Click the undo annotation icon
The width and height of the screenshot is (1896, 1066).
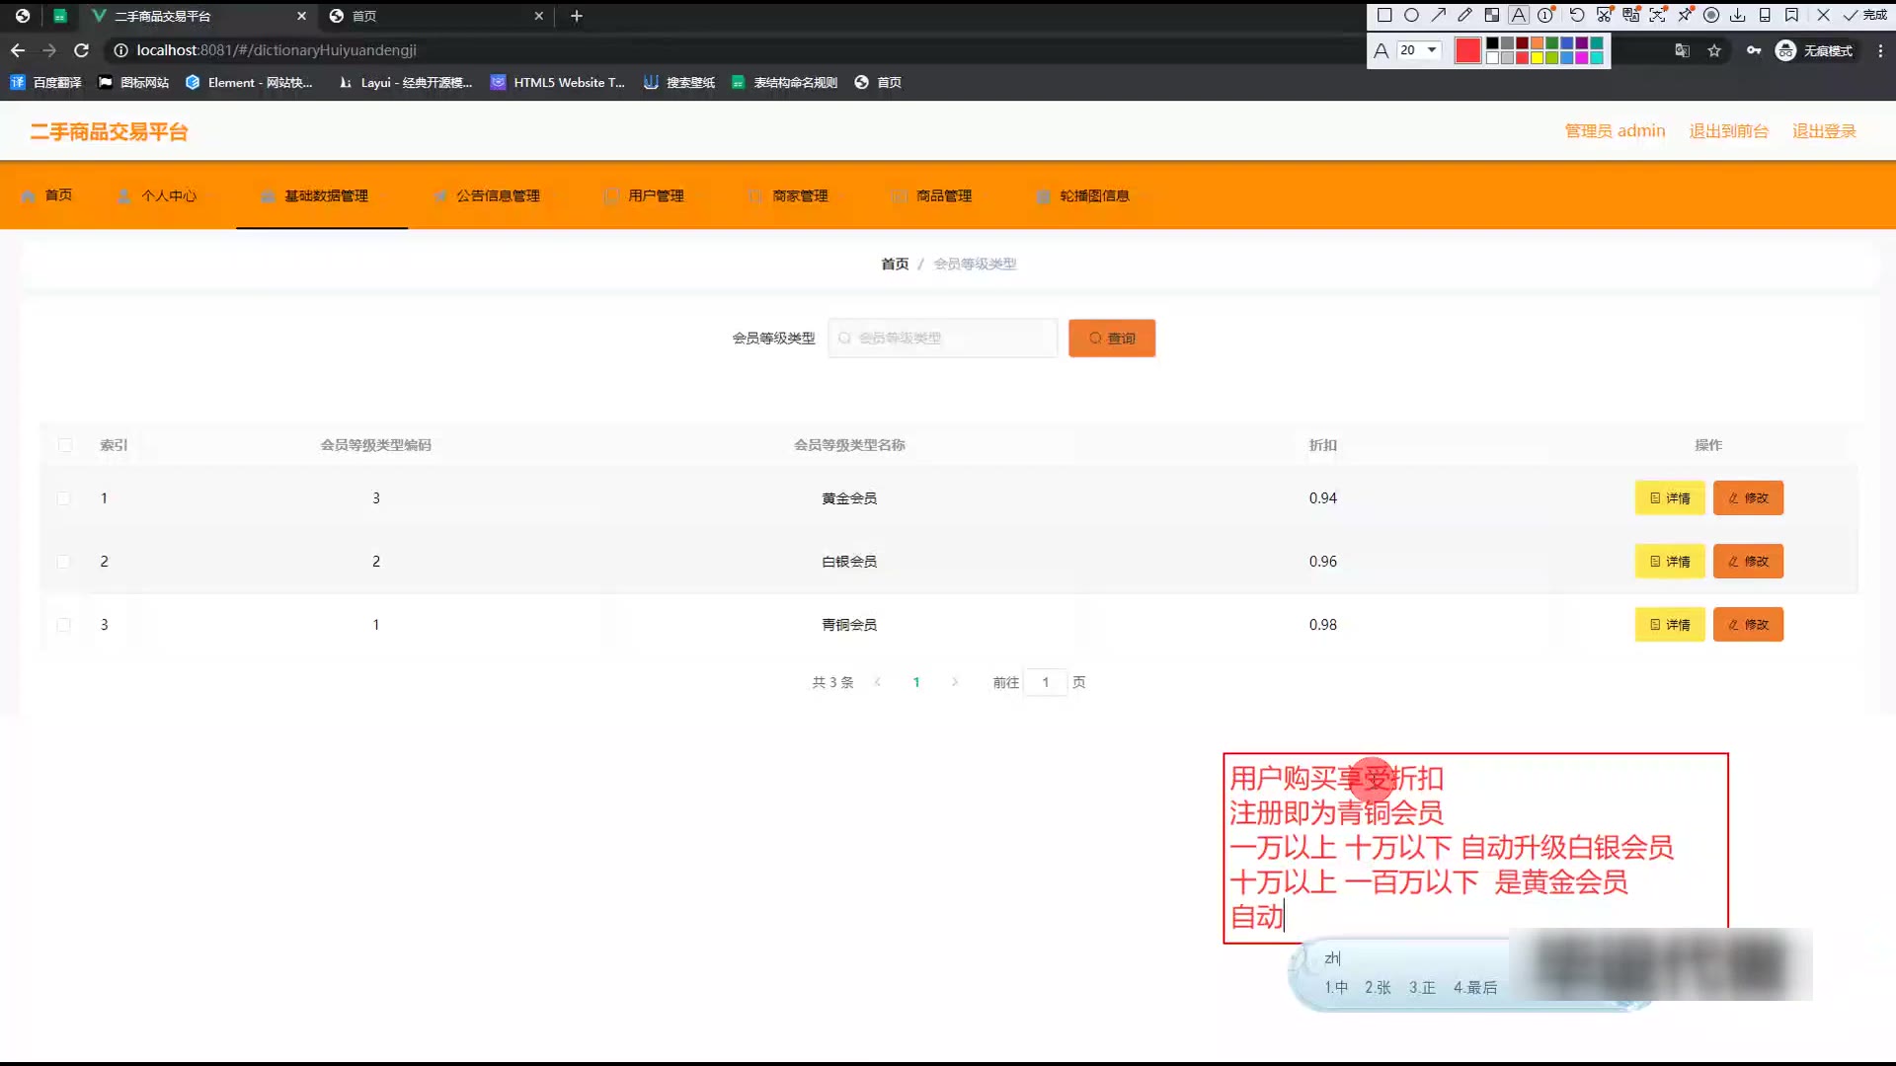coord(1577,15)
